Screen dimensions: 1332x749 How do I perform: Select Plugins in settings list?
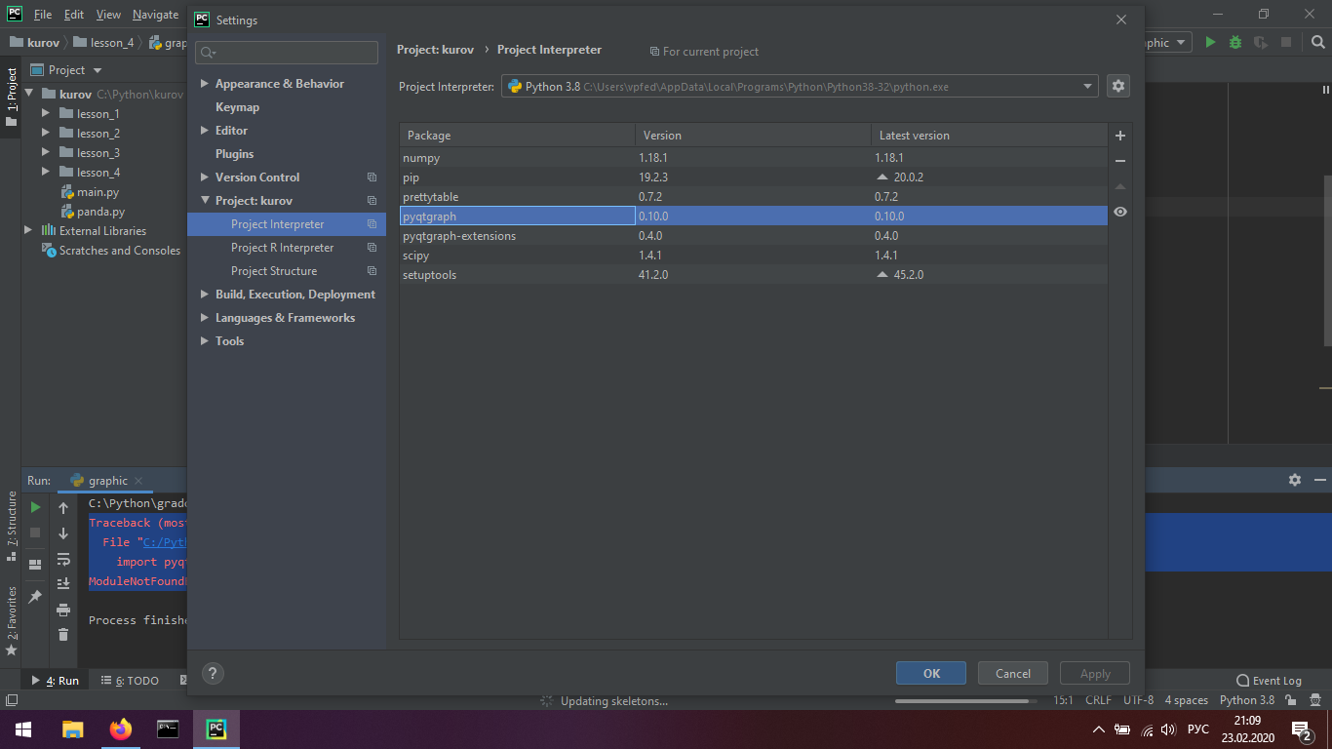[x=234, y=154]
